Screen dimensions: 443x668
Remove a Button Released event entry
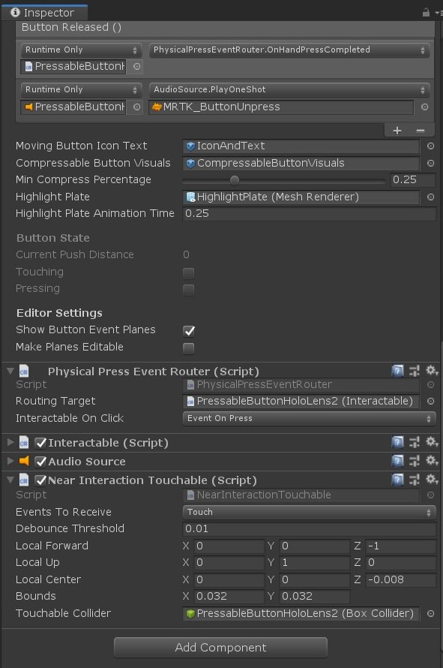tap(421, 131)
